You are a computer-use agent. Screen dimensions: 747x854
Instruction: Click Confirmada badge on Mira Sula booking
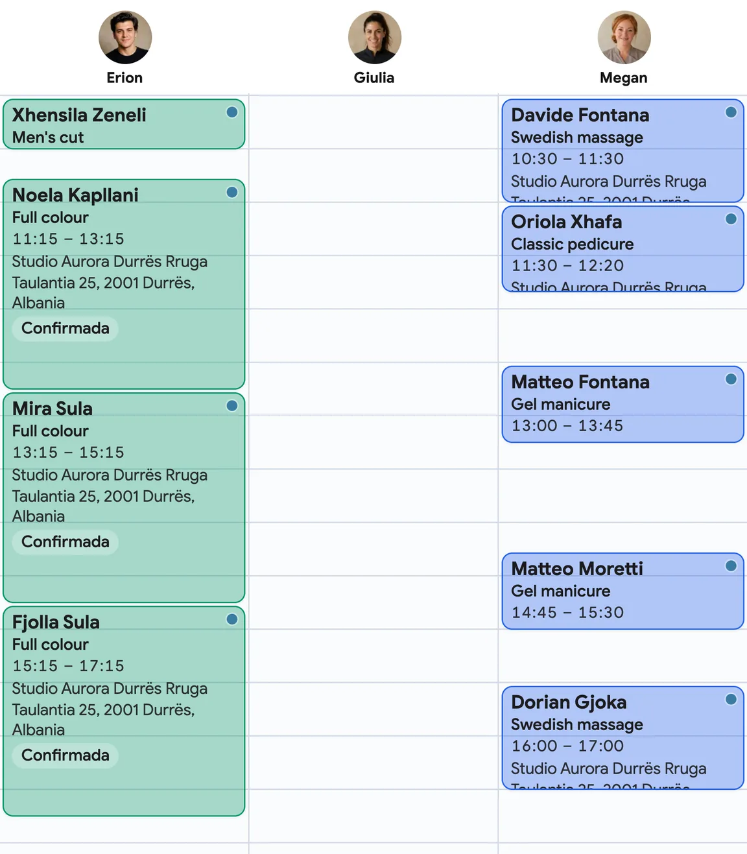pyautogui.click(x=65, y=541)
